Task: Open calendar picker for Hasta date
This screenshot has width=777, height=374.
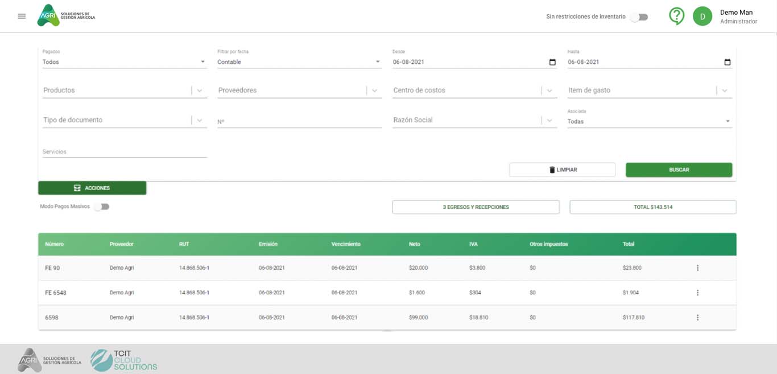Action: click(727, 62)
